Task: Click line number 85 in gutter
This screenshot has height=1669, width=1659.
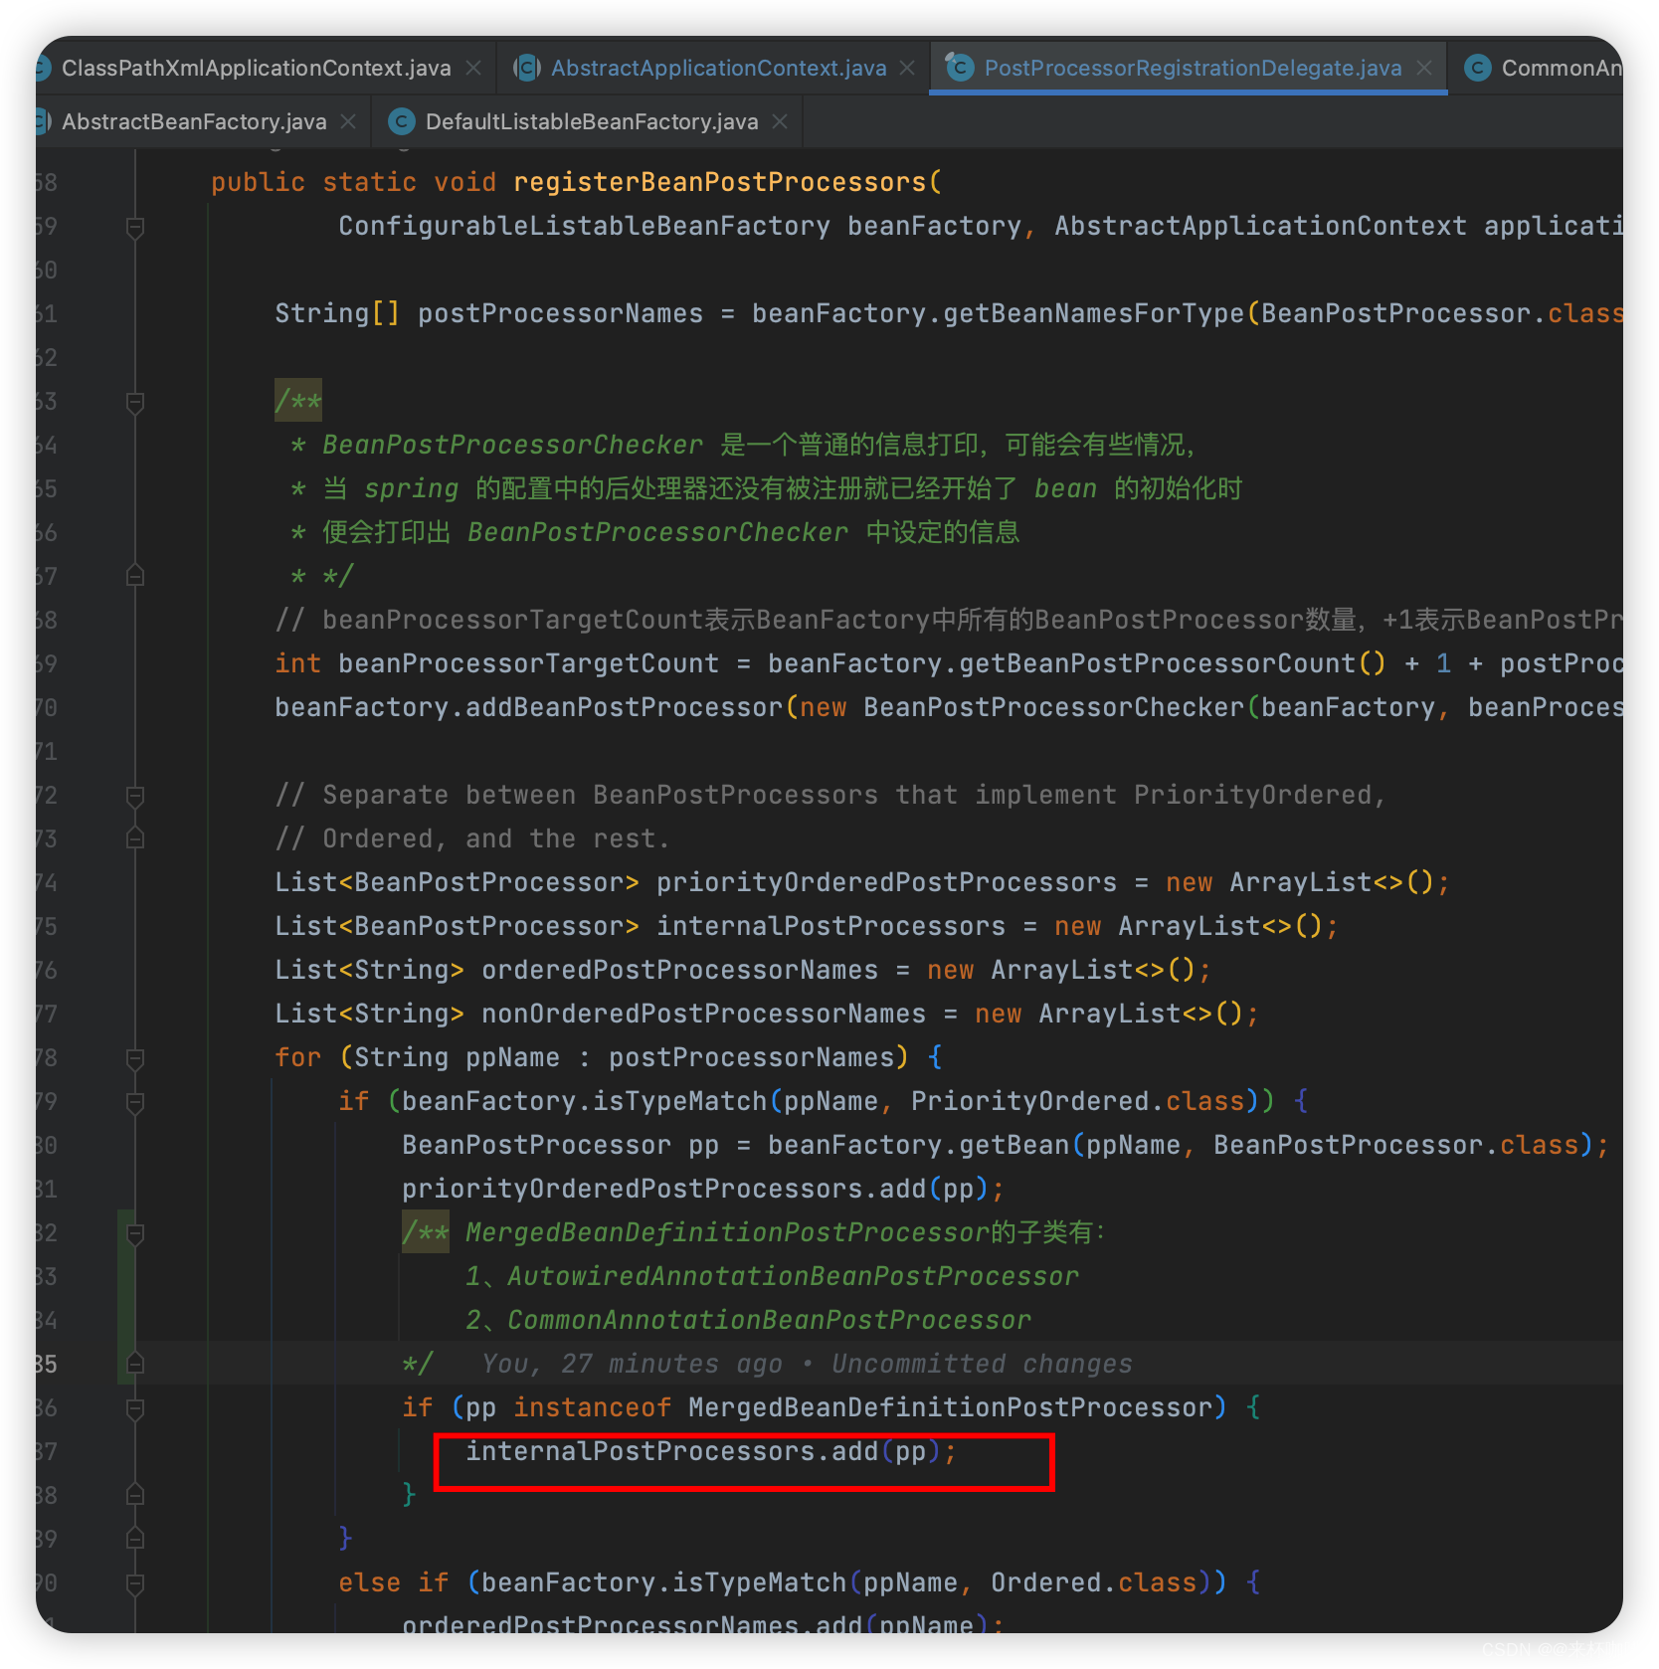Action: tap(46, 1364)
